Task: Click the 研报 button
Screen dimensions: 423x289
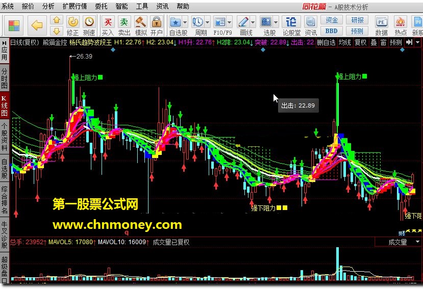Action: [x=357, y=20]
